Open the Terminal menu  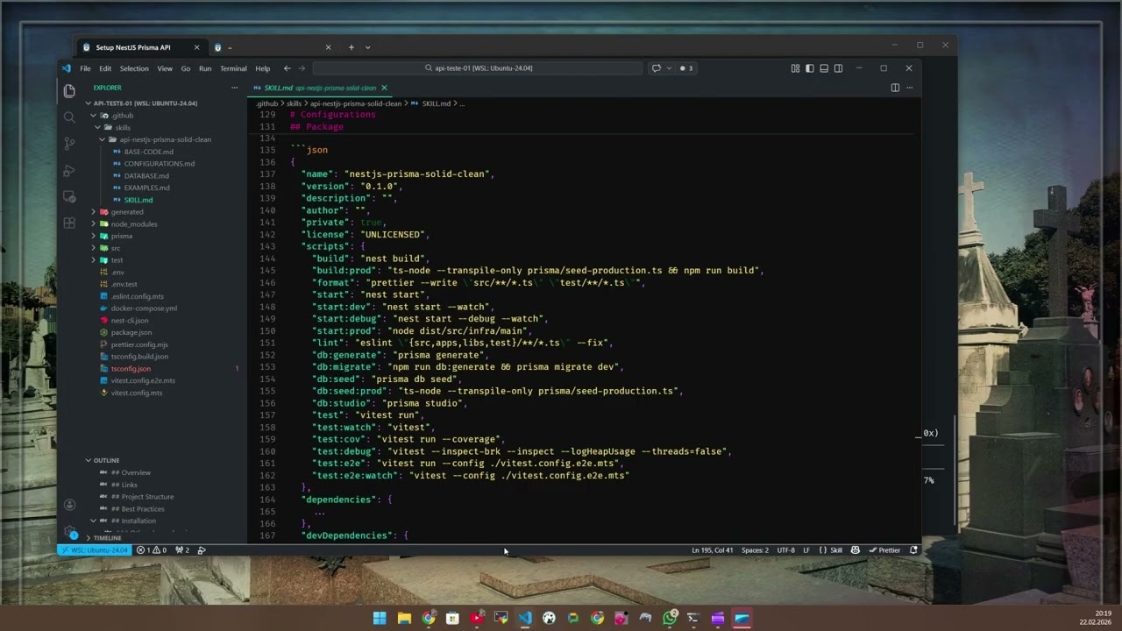click(233, 68)
